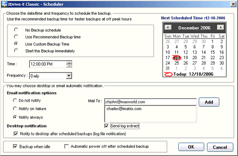Select Use Custom Backup Time
This screenshot has width=238, height=156.
16,44
